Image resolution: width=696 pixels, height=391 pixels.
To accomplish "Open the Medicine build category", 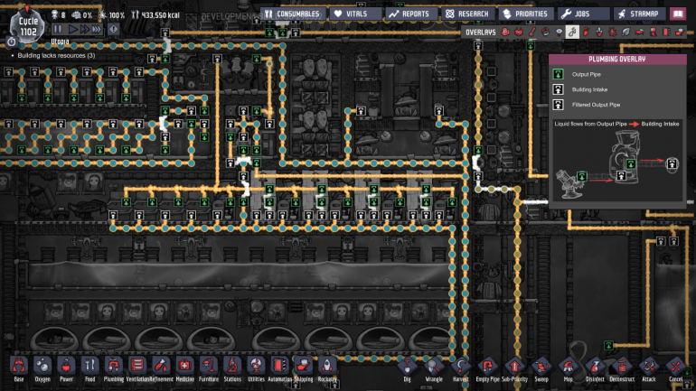I will click(x=185, y=368).
